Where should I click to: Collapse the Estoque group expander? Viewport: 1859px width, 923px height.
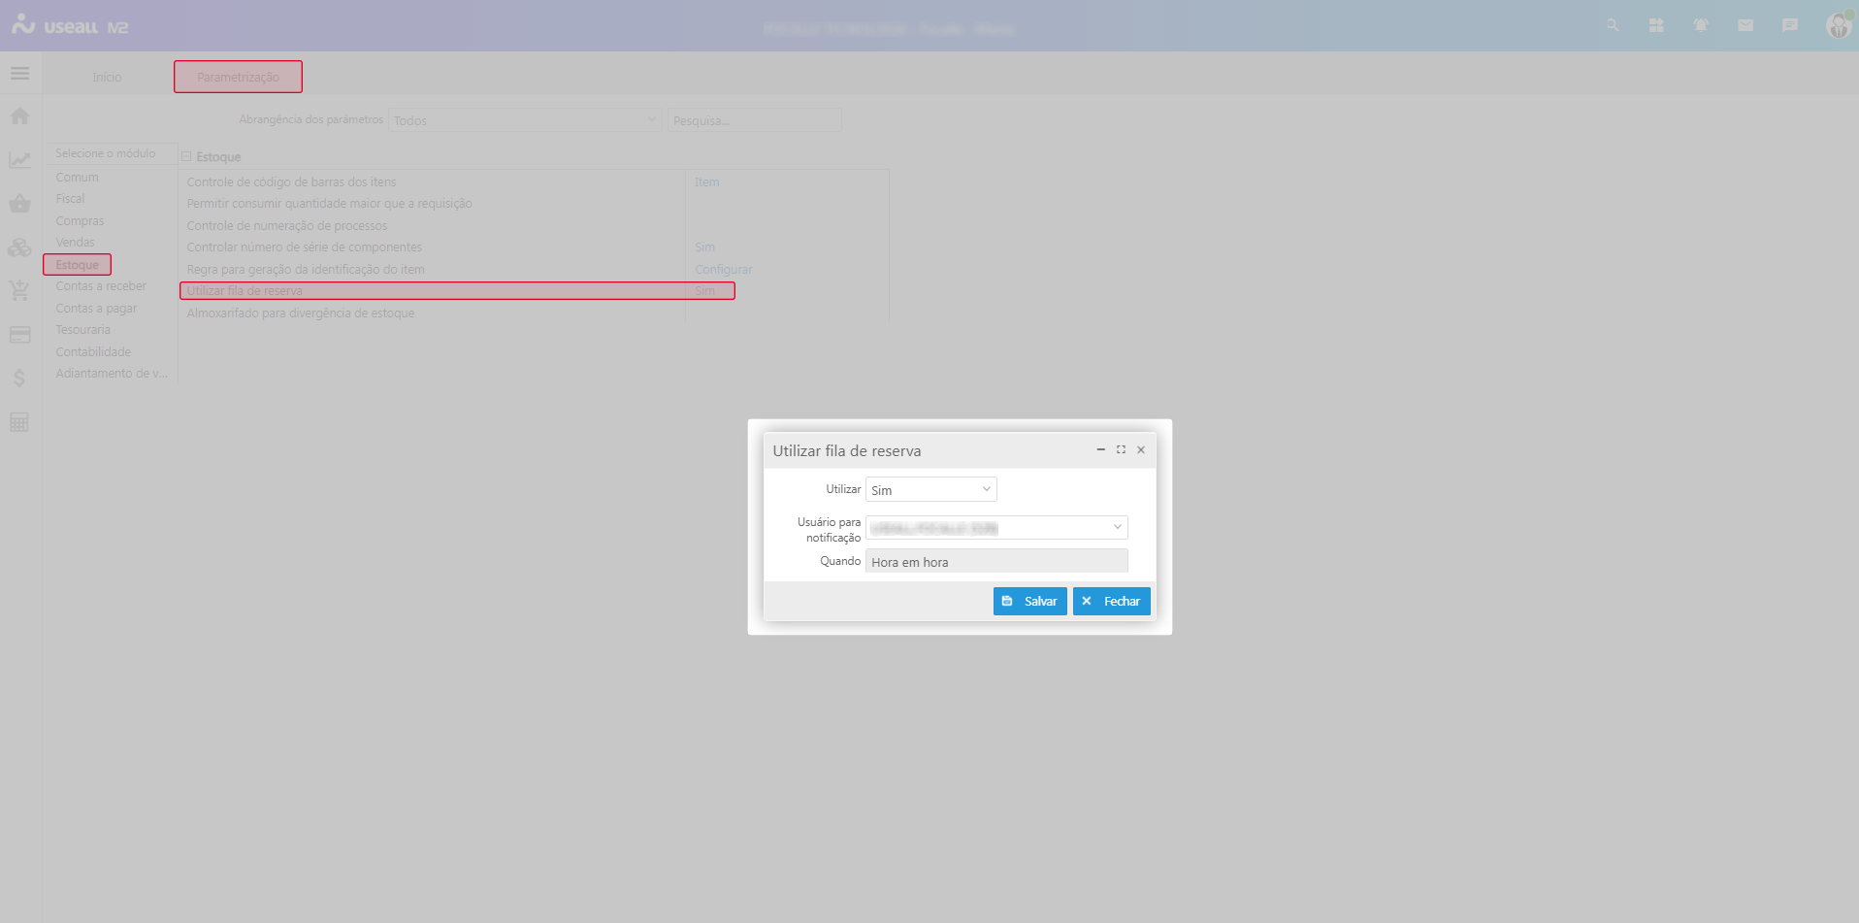click(186, 157)
